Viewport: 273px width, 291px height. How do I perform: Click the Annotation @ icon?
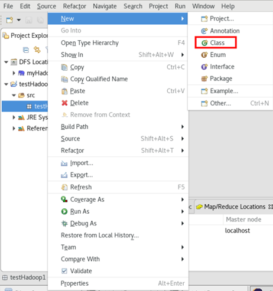pos(204,31)
